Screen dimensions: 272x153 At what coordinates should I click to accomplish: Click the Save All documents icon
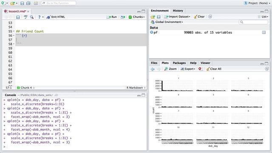tap(28, 3)
